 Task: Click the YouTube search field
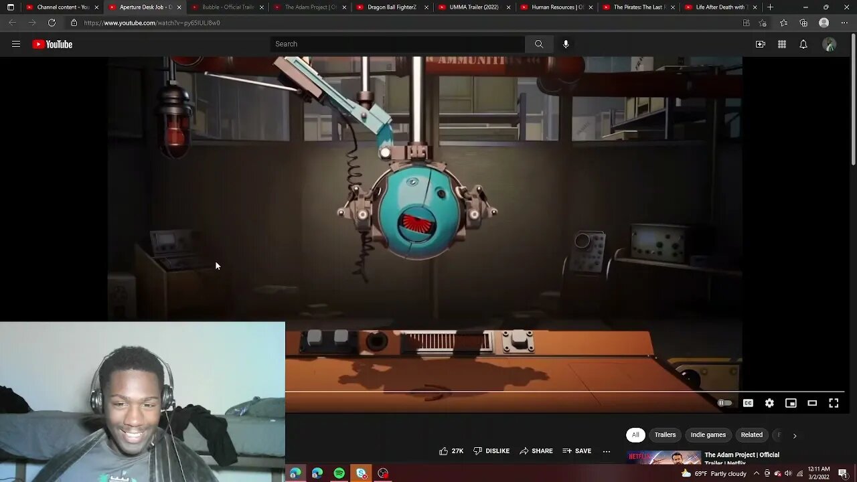[x=398, y=44]
